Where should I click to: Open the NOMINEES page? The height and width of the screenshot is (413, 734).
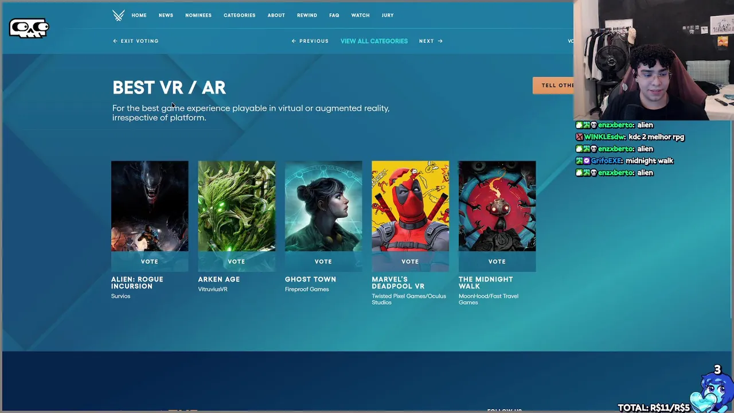click(198, 15)
